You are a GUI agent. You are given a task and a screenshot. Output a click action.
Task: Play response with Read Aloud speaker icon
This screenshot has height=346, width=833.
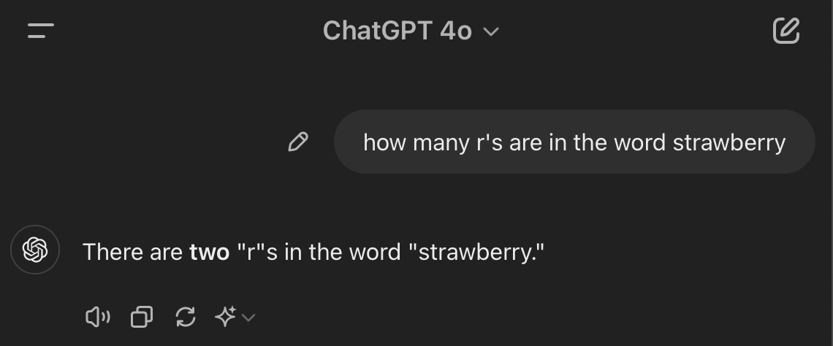tap(97, 317)
